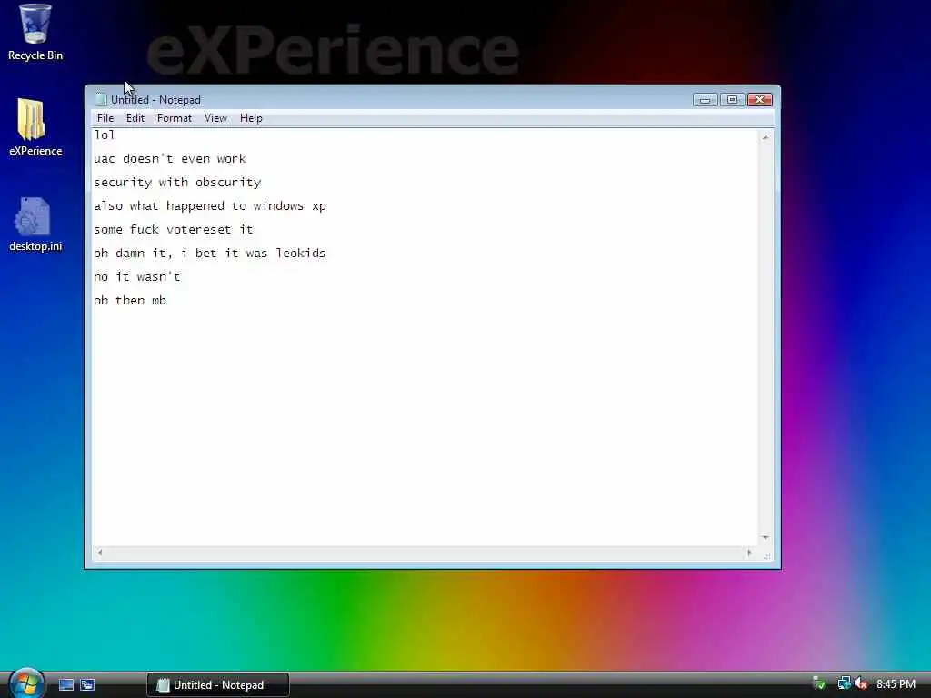Click Show Desktop quick launch icon
The height and width of the screenshot is (698, 931).
click(x=66, y=684)
